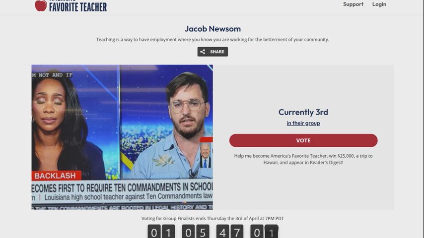
Task: Click the Jacob Newsom name heading
Action: (212, 29)
